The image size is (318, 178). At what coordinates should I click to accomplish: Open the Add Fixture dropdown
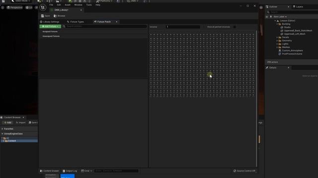50,26
